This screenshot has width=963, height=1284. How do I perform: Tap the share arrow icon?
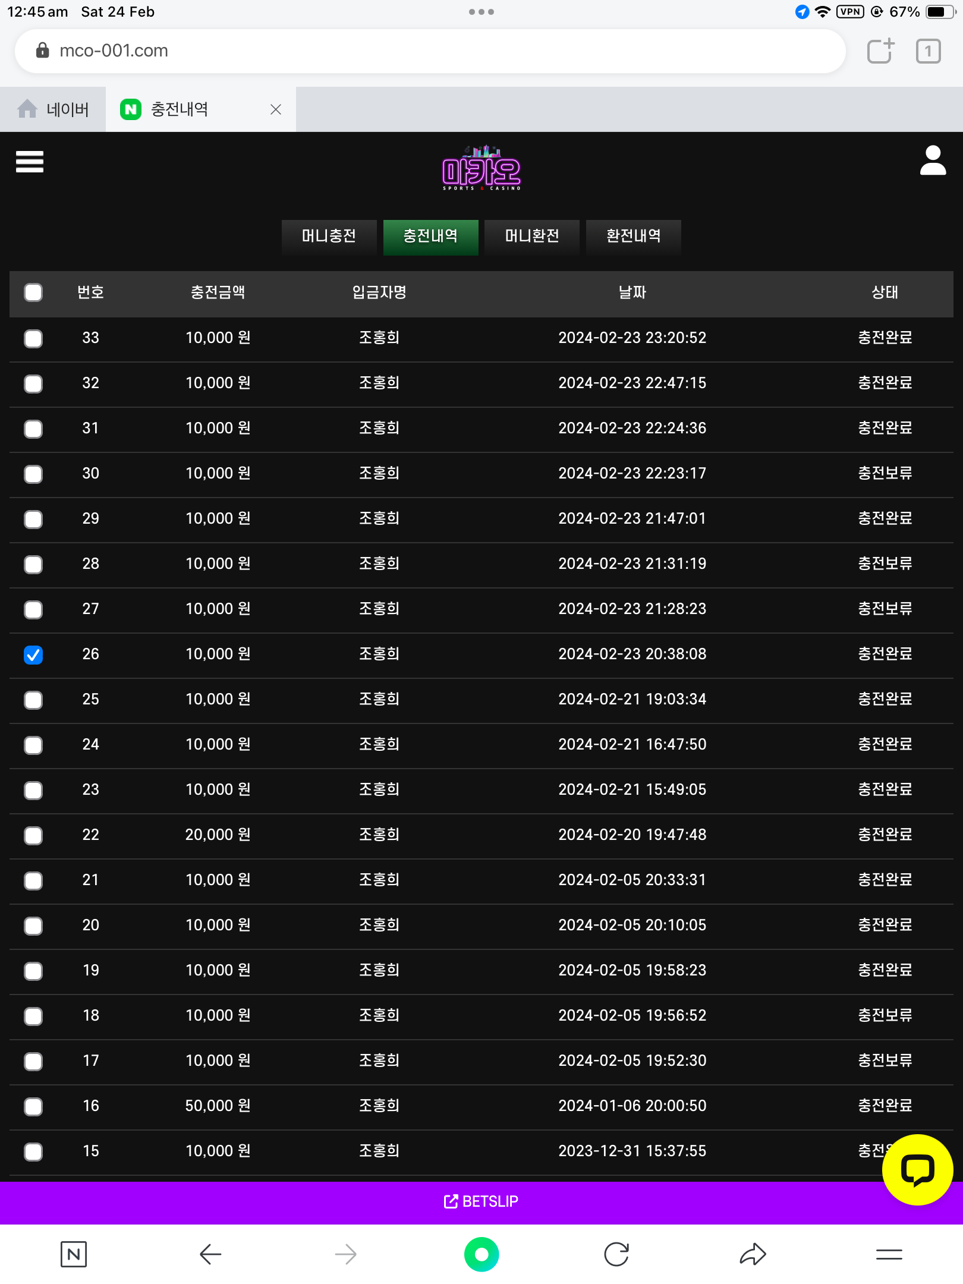point(753,1254)
